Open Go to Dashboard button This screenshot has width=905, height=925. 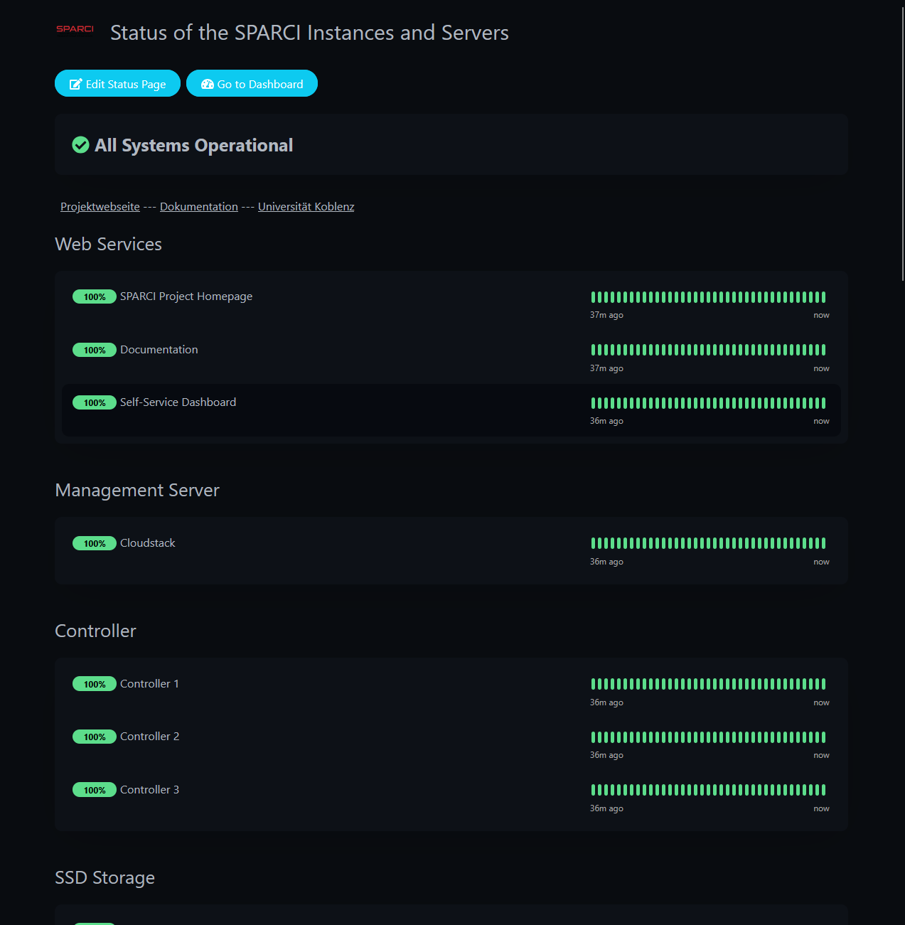252,84
